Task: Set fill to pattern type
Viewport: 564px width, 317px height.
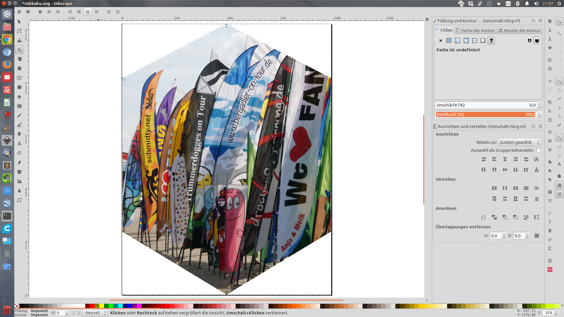Action: coord(474,41)
